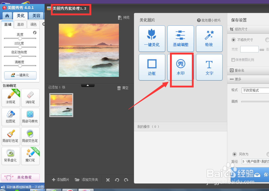Choose the 背景虚化 background blur tool

click(x=11, y=156)
